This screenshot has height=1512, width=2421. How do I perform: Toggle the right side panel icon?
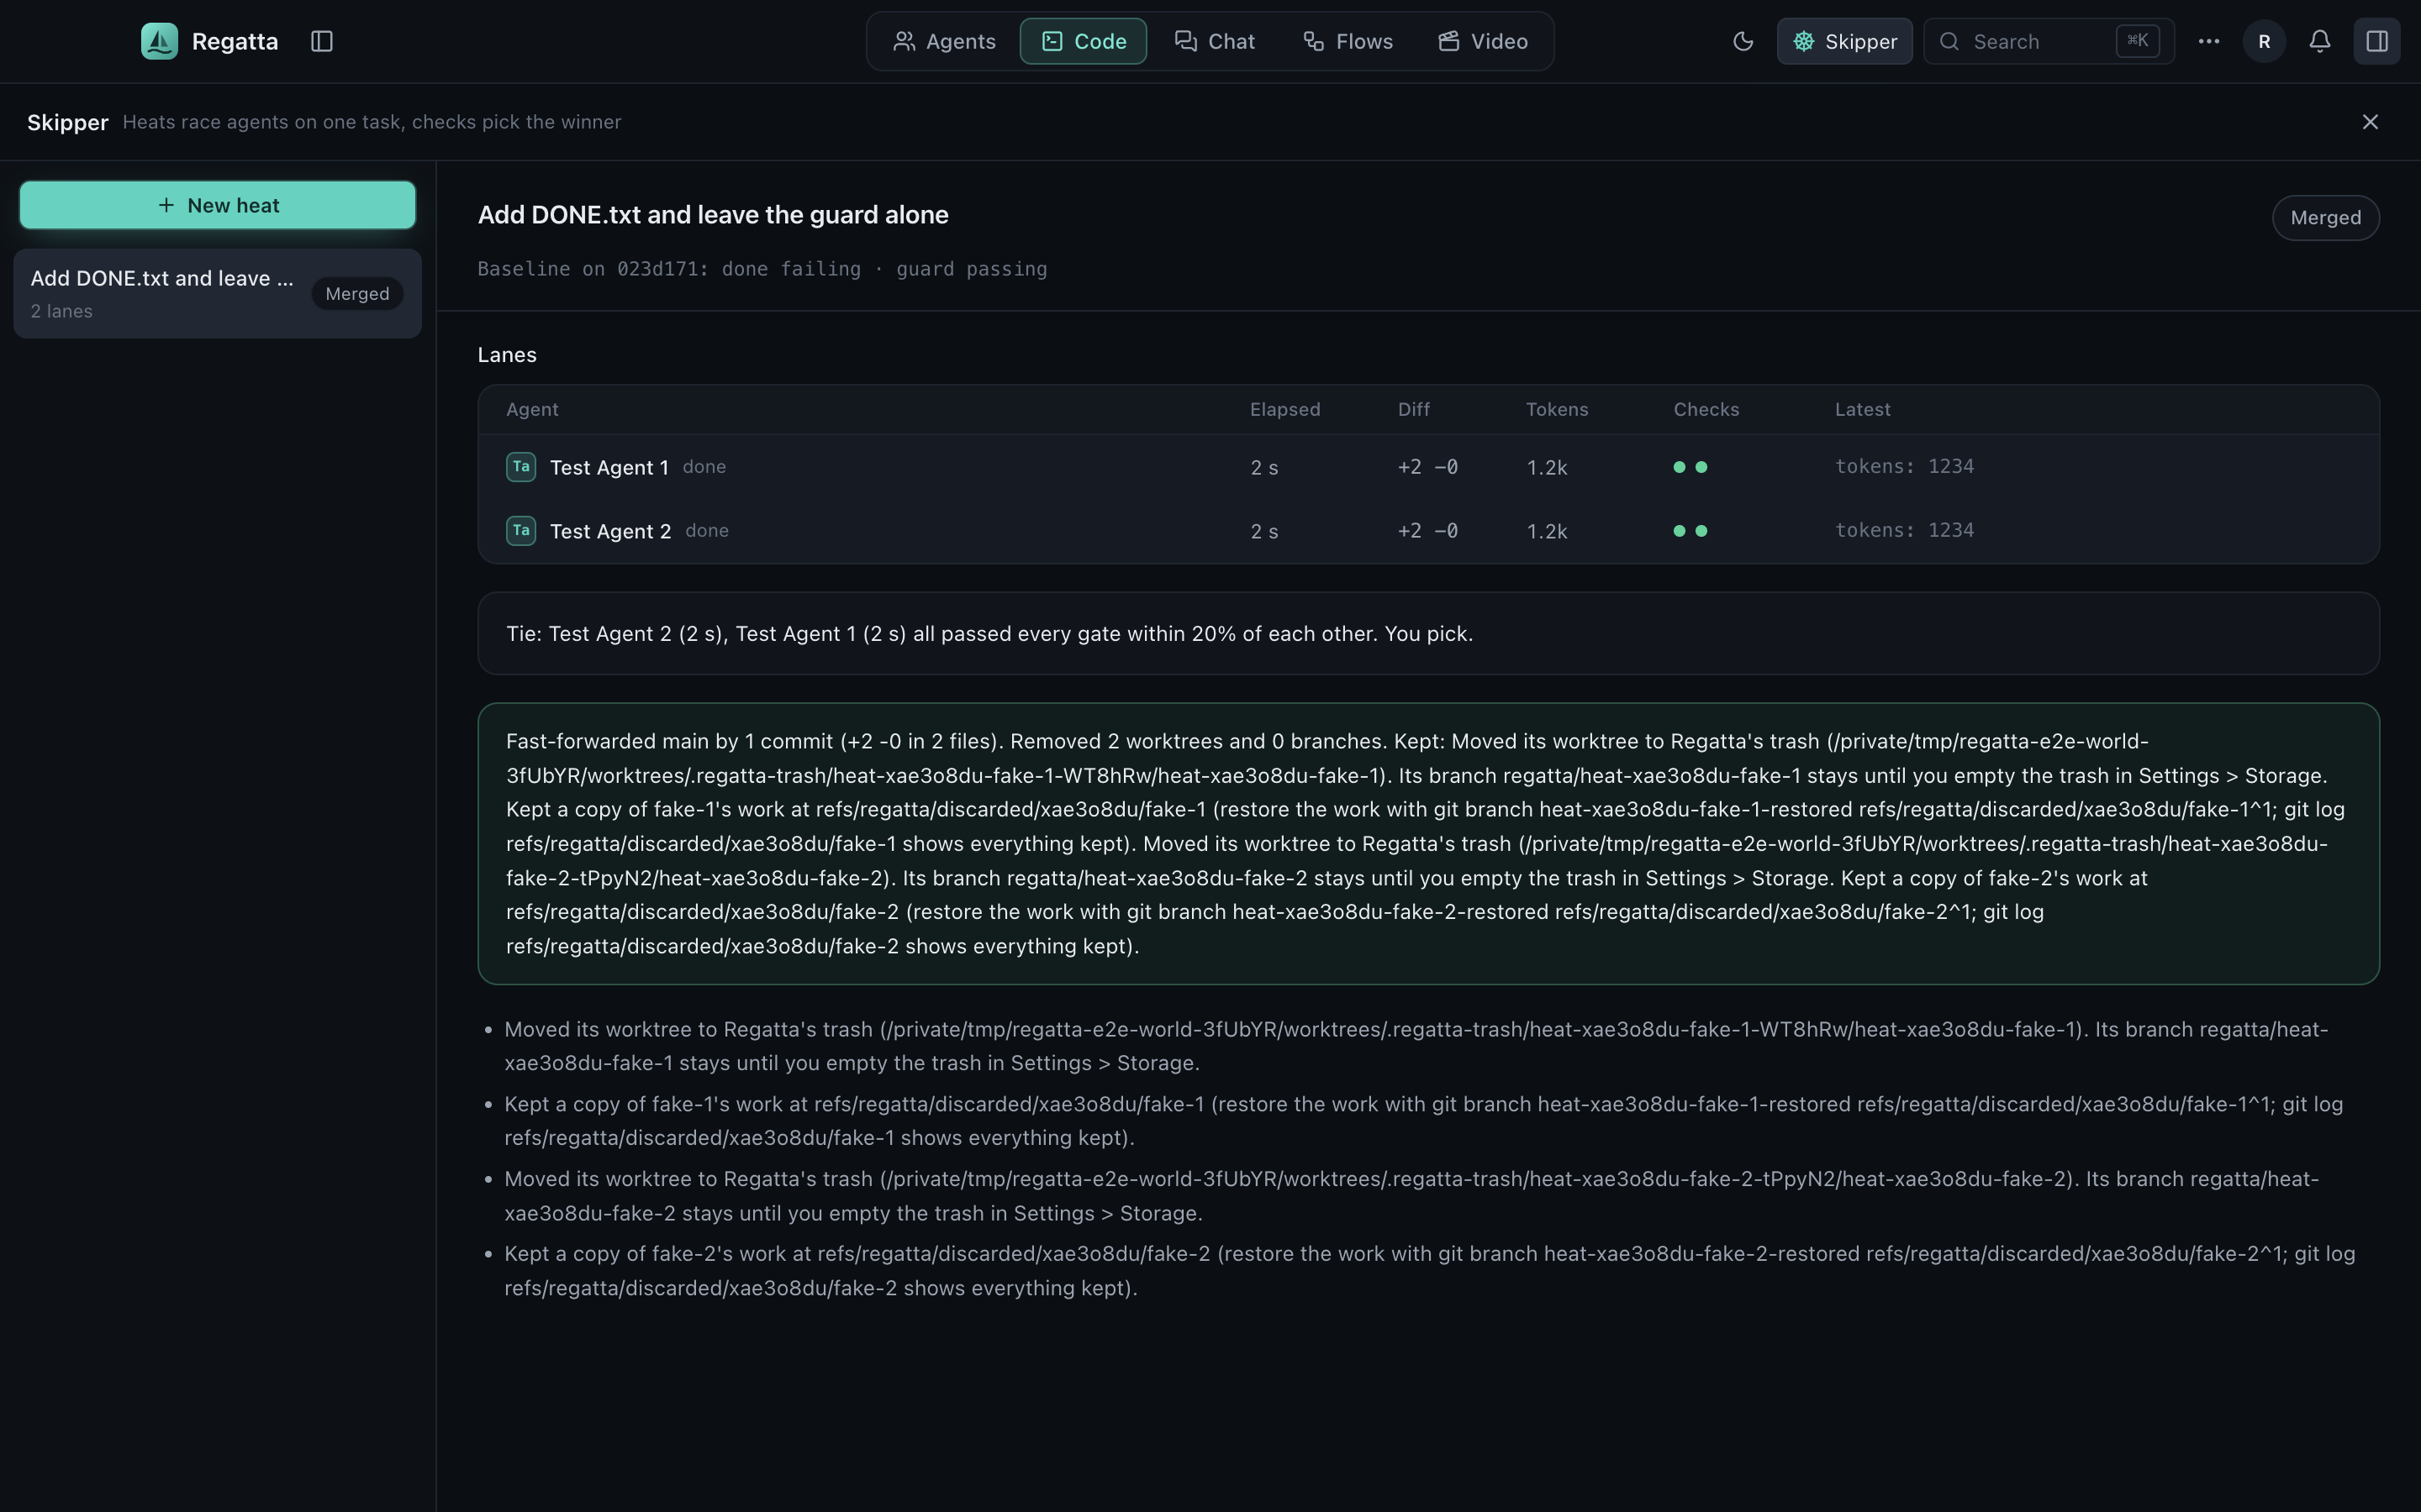[x=2377, y=41]
